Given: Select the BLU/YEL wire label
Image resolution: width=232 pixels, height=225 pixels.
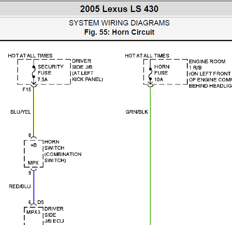Looking at the screenshot, I should pos(20,112).
